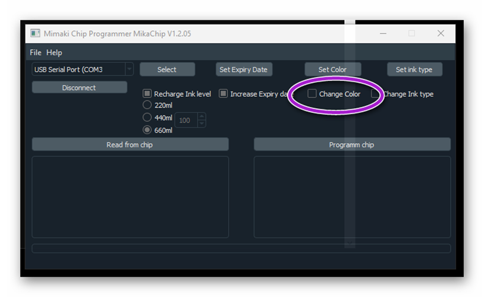
Task: Click the progress bar at the bottom
Action: point(241,248)
